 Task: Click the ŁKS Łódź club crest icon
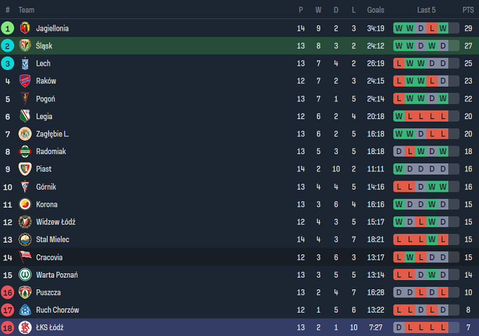tap(25, 327)
